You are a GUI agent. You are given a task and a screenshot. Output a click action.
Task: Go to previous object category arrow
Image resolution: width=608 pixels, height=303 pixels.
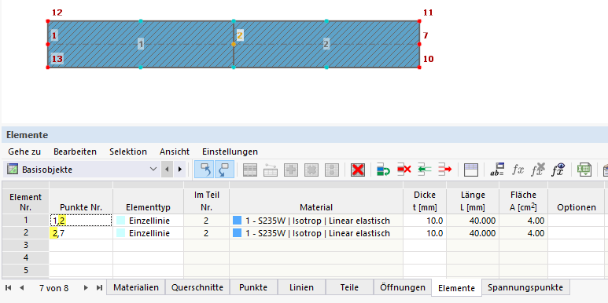coord(167,170)
